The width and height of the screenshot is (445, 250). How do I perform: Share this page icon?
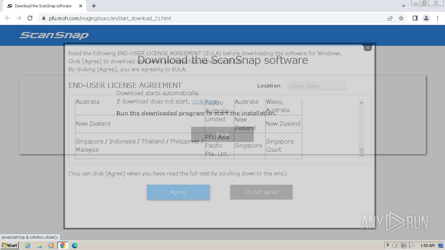390,18
